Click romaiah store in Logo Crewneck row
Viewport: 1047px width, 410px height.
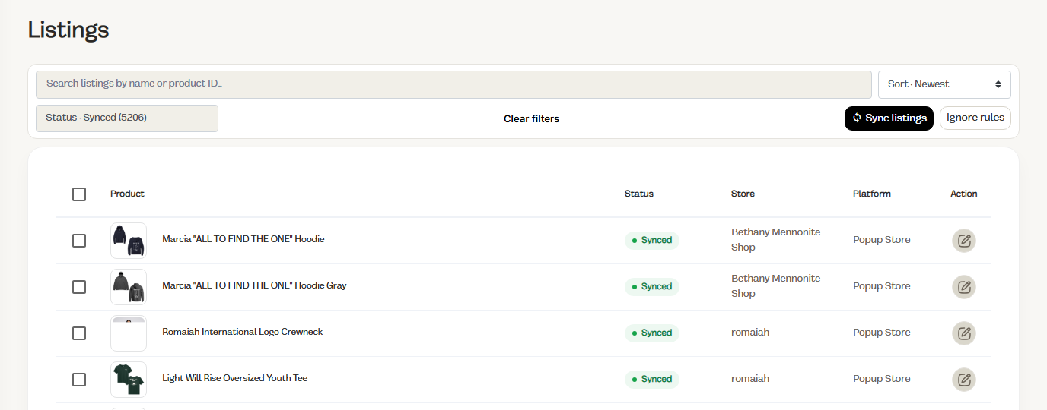(x=750, y=333)
